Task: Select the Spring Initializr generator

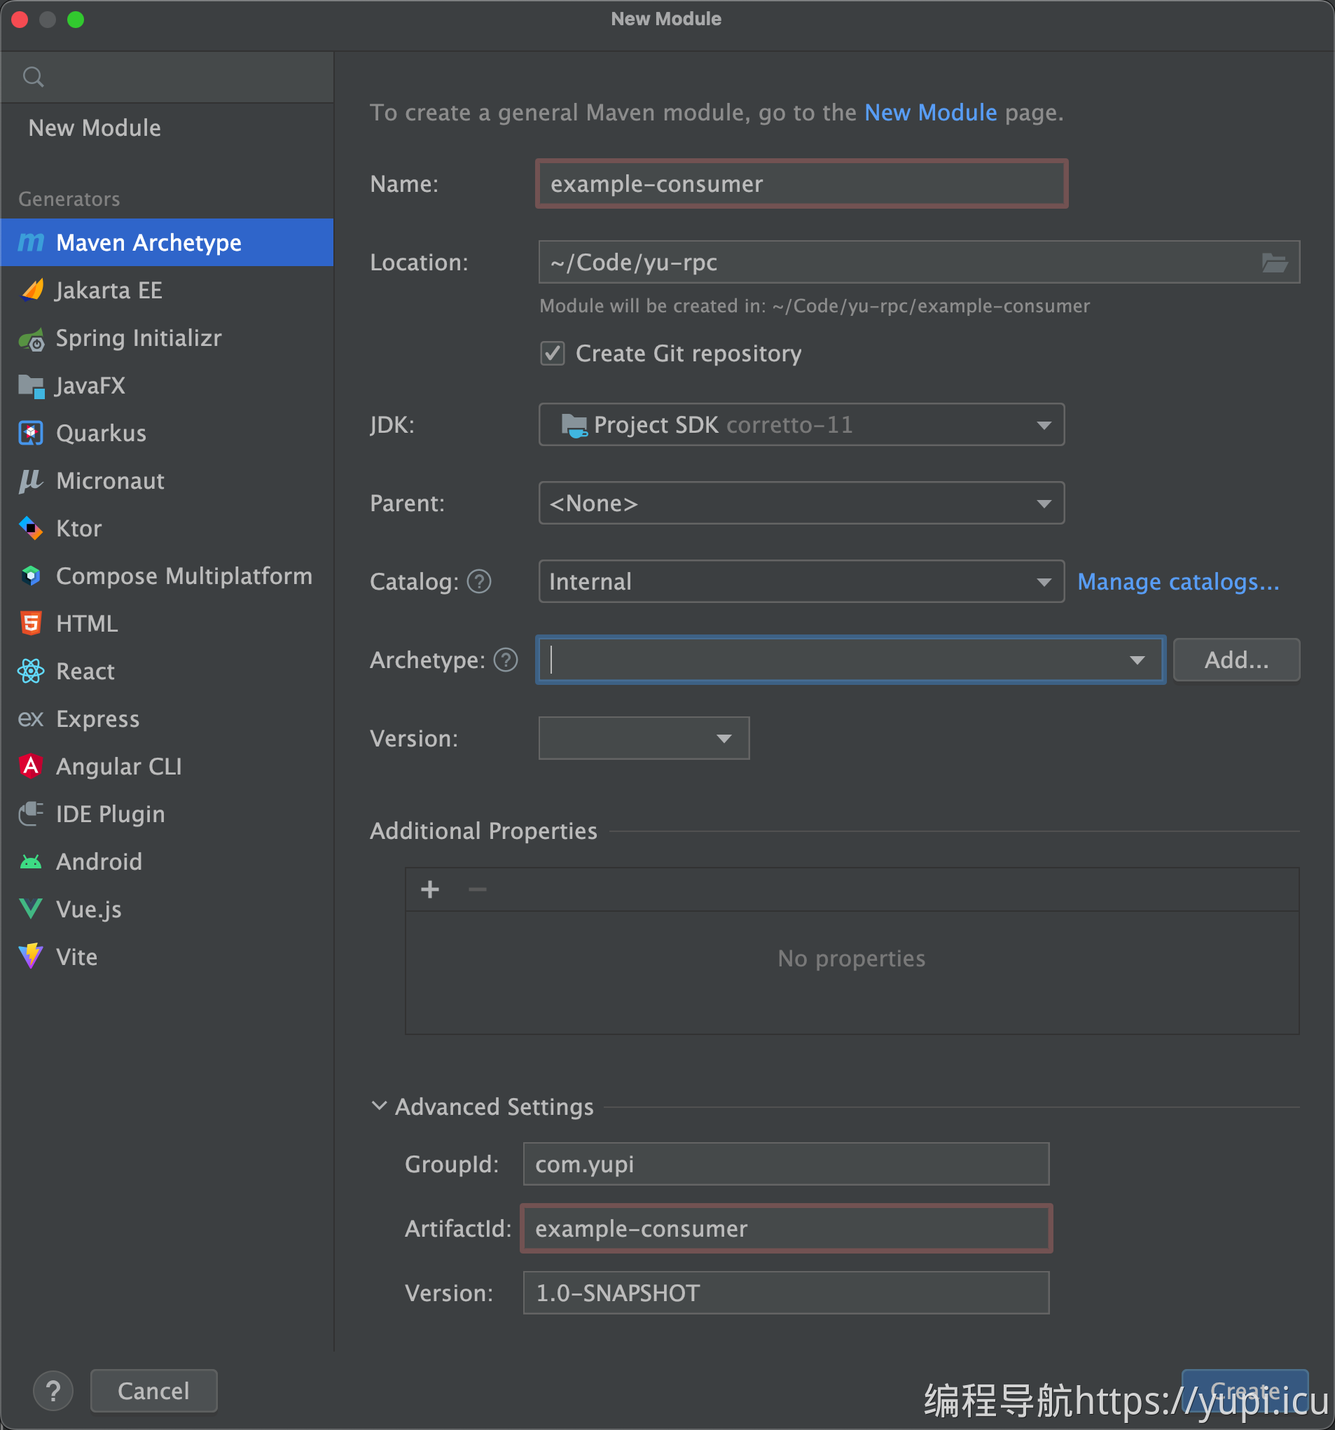Action: (138, 338)
